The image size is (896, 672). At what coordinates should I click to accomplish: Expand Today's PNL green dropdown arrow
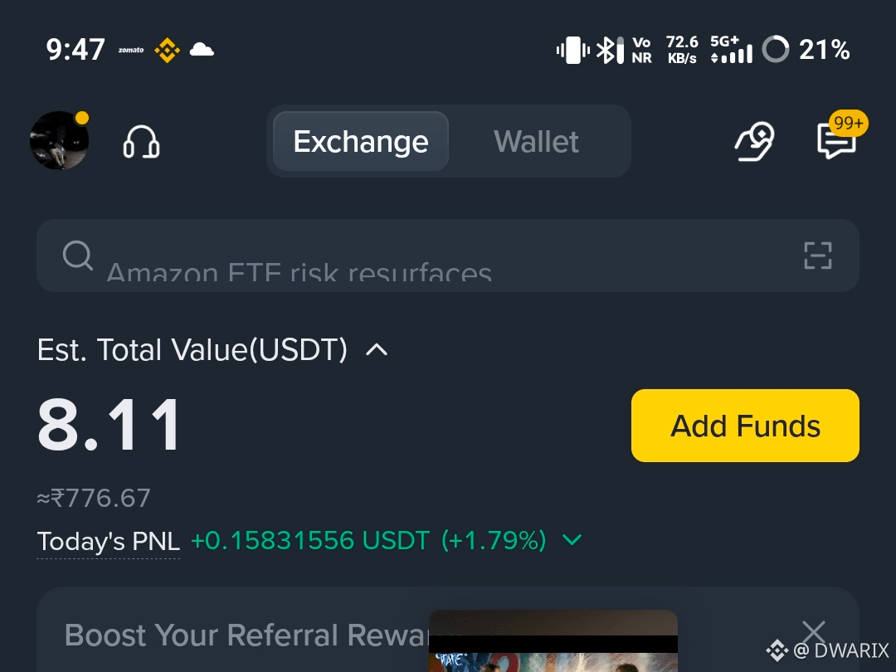click(x=572, y=540)
